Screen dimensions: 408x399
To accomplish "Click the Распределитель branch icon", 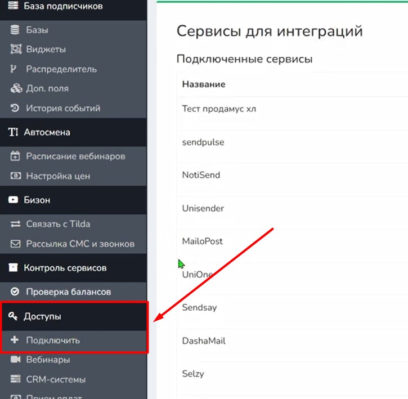I will pyautogui.click(x=15, y=69).
